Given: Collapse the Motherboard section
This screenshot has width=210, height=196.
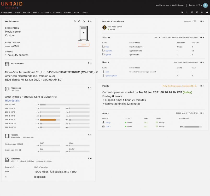Looking at the screenshot, I should pyautogui.click(x=91, y=63).
